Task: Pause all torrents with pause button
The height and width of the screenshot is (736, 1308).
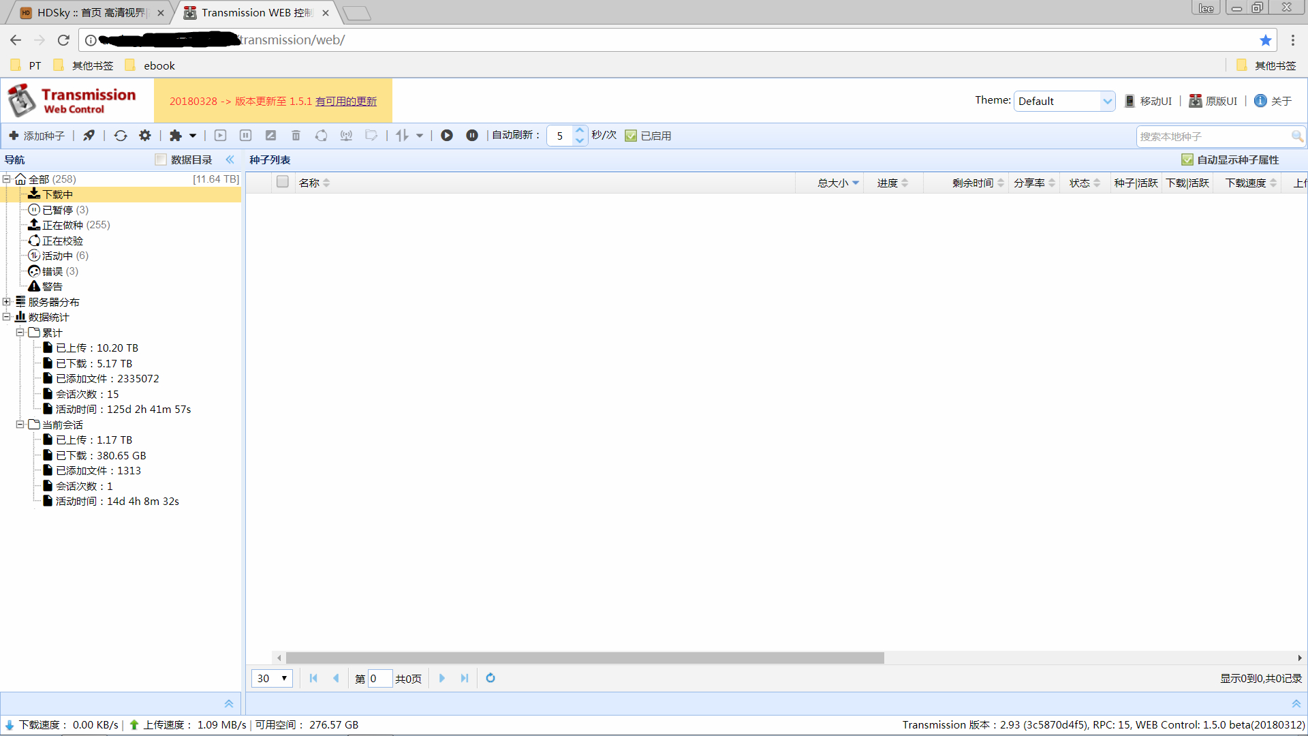Action: [x=472, y=136]
